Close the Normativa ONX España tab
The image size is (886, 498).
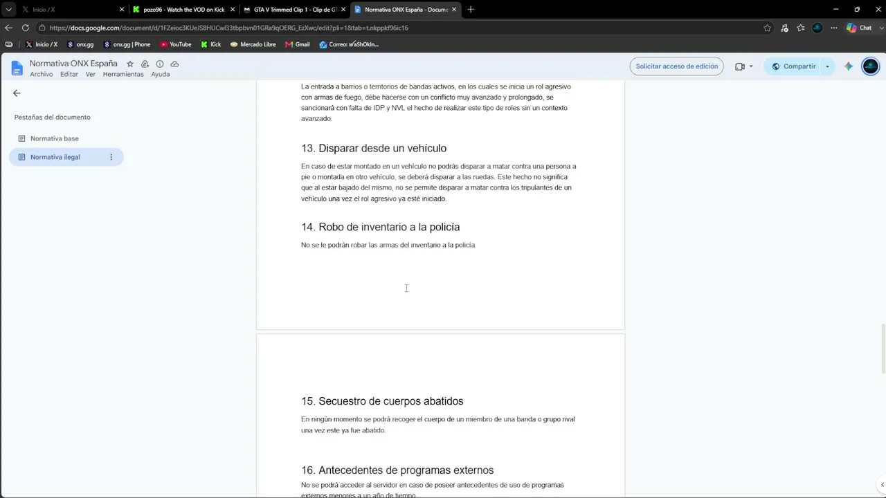pos(454,10)
